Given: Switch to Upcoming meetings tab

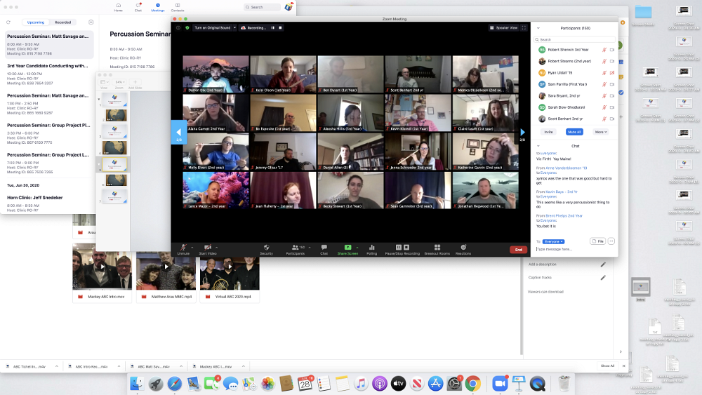Looking at the screenshot, I should (x=36, y=22).
